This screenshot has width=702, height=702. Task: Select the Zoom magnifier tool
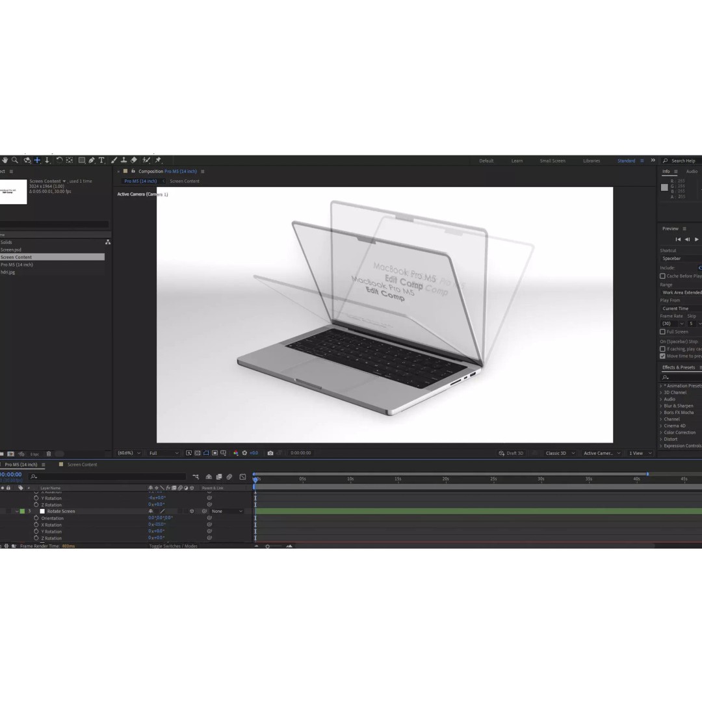(15, 161)
